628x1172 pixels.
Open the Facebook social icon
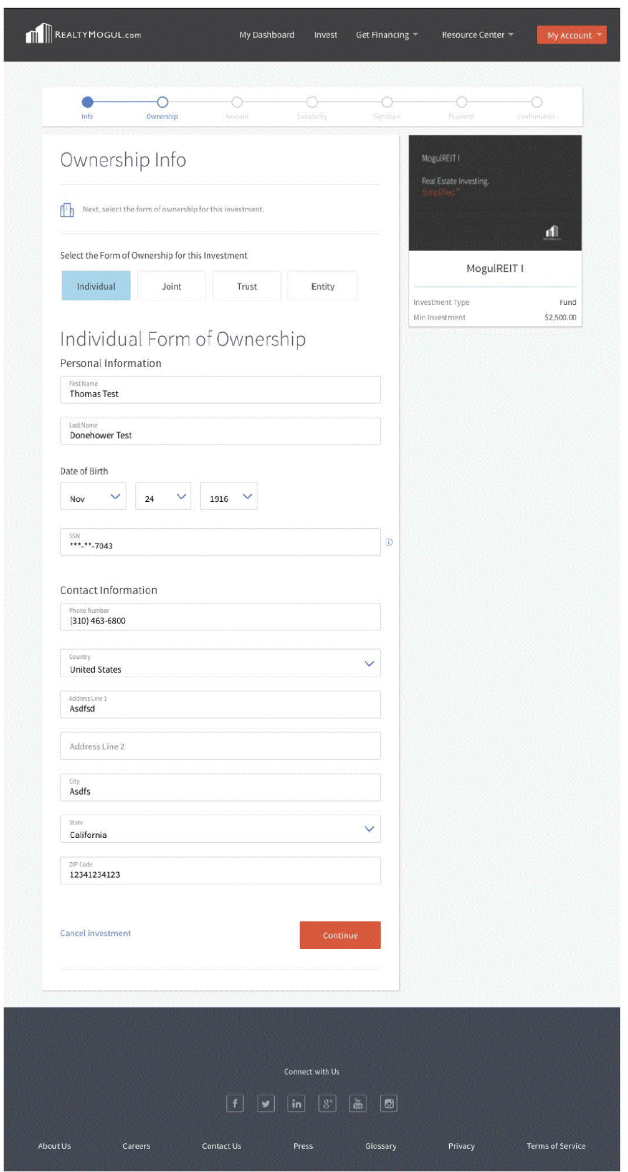[x=235, y=1103]
